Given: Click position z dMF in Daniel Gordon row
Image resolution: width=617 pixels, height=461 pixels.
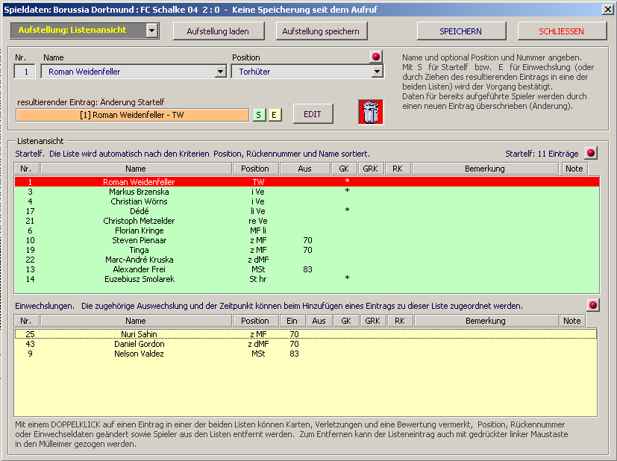Looking at the screenshot, I should (x=258, y=344).
